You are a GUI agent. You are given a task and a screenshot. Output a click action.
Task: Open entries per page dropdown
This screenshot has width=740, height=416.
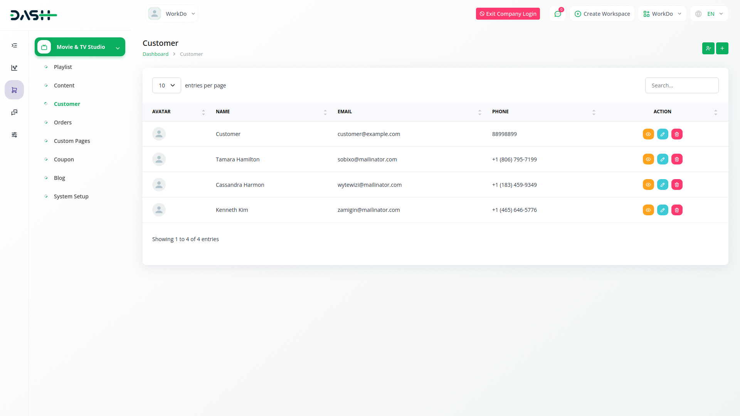[166, 86]
